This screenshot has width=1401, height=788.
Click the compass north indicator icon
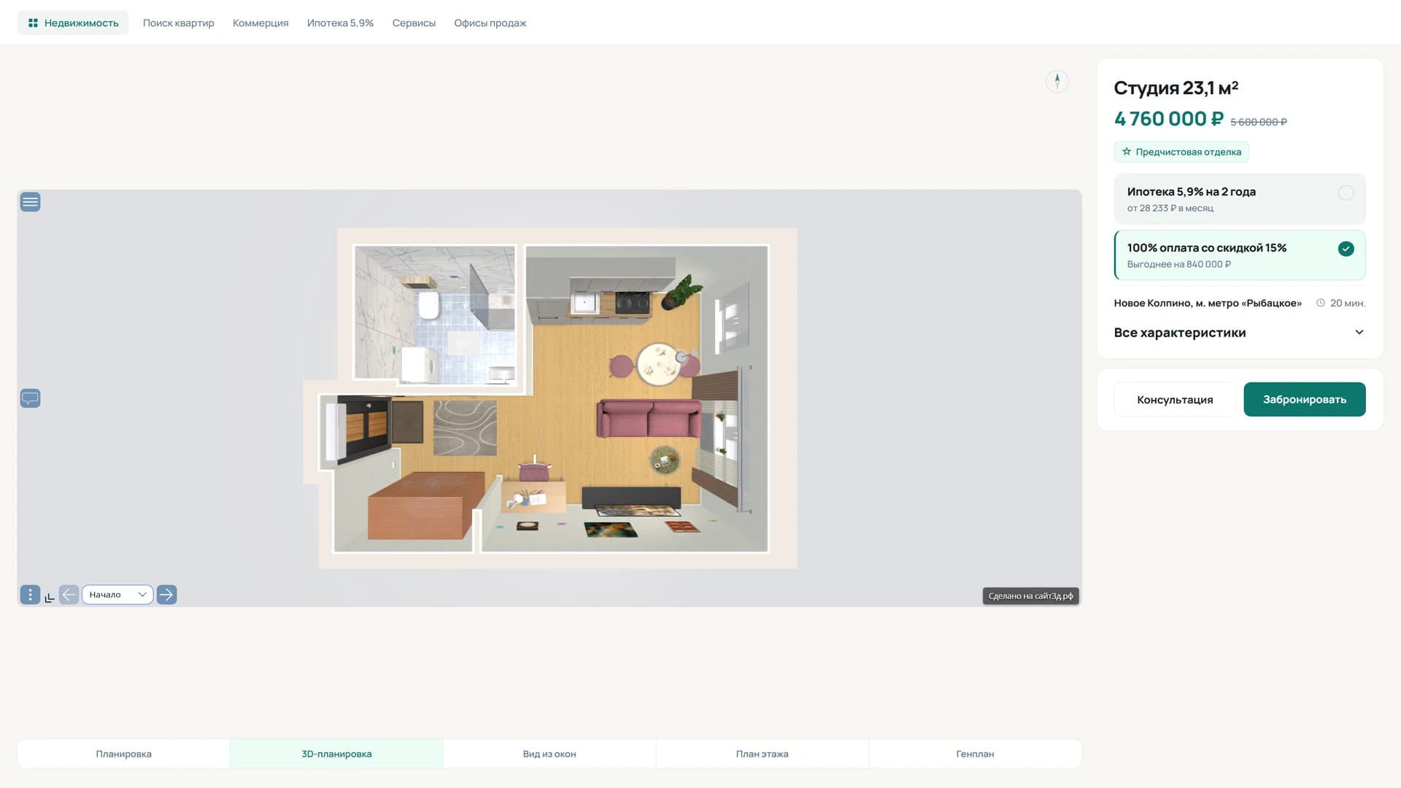click(x=1057, y=81)
